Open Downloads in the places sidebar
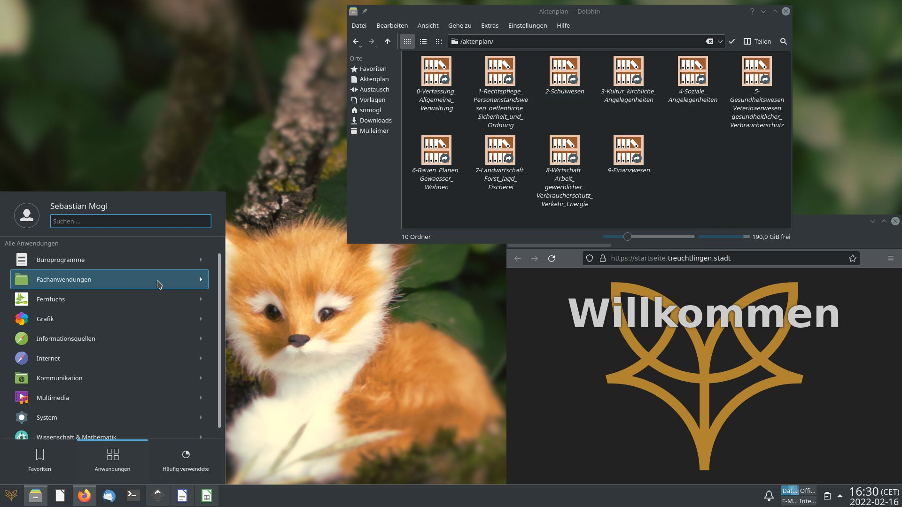The image size is (902, 507). [x=375, y=120]
